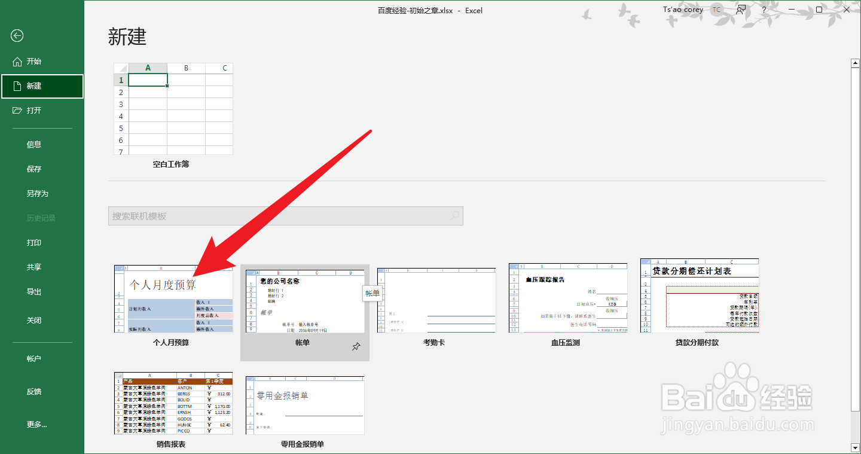Image resolution: width=861 pixels, height=454 pixels.
Task: Choose the 考勤卡 template thumbnail
Action: [x=436, y=300]
